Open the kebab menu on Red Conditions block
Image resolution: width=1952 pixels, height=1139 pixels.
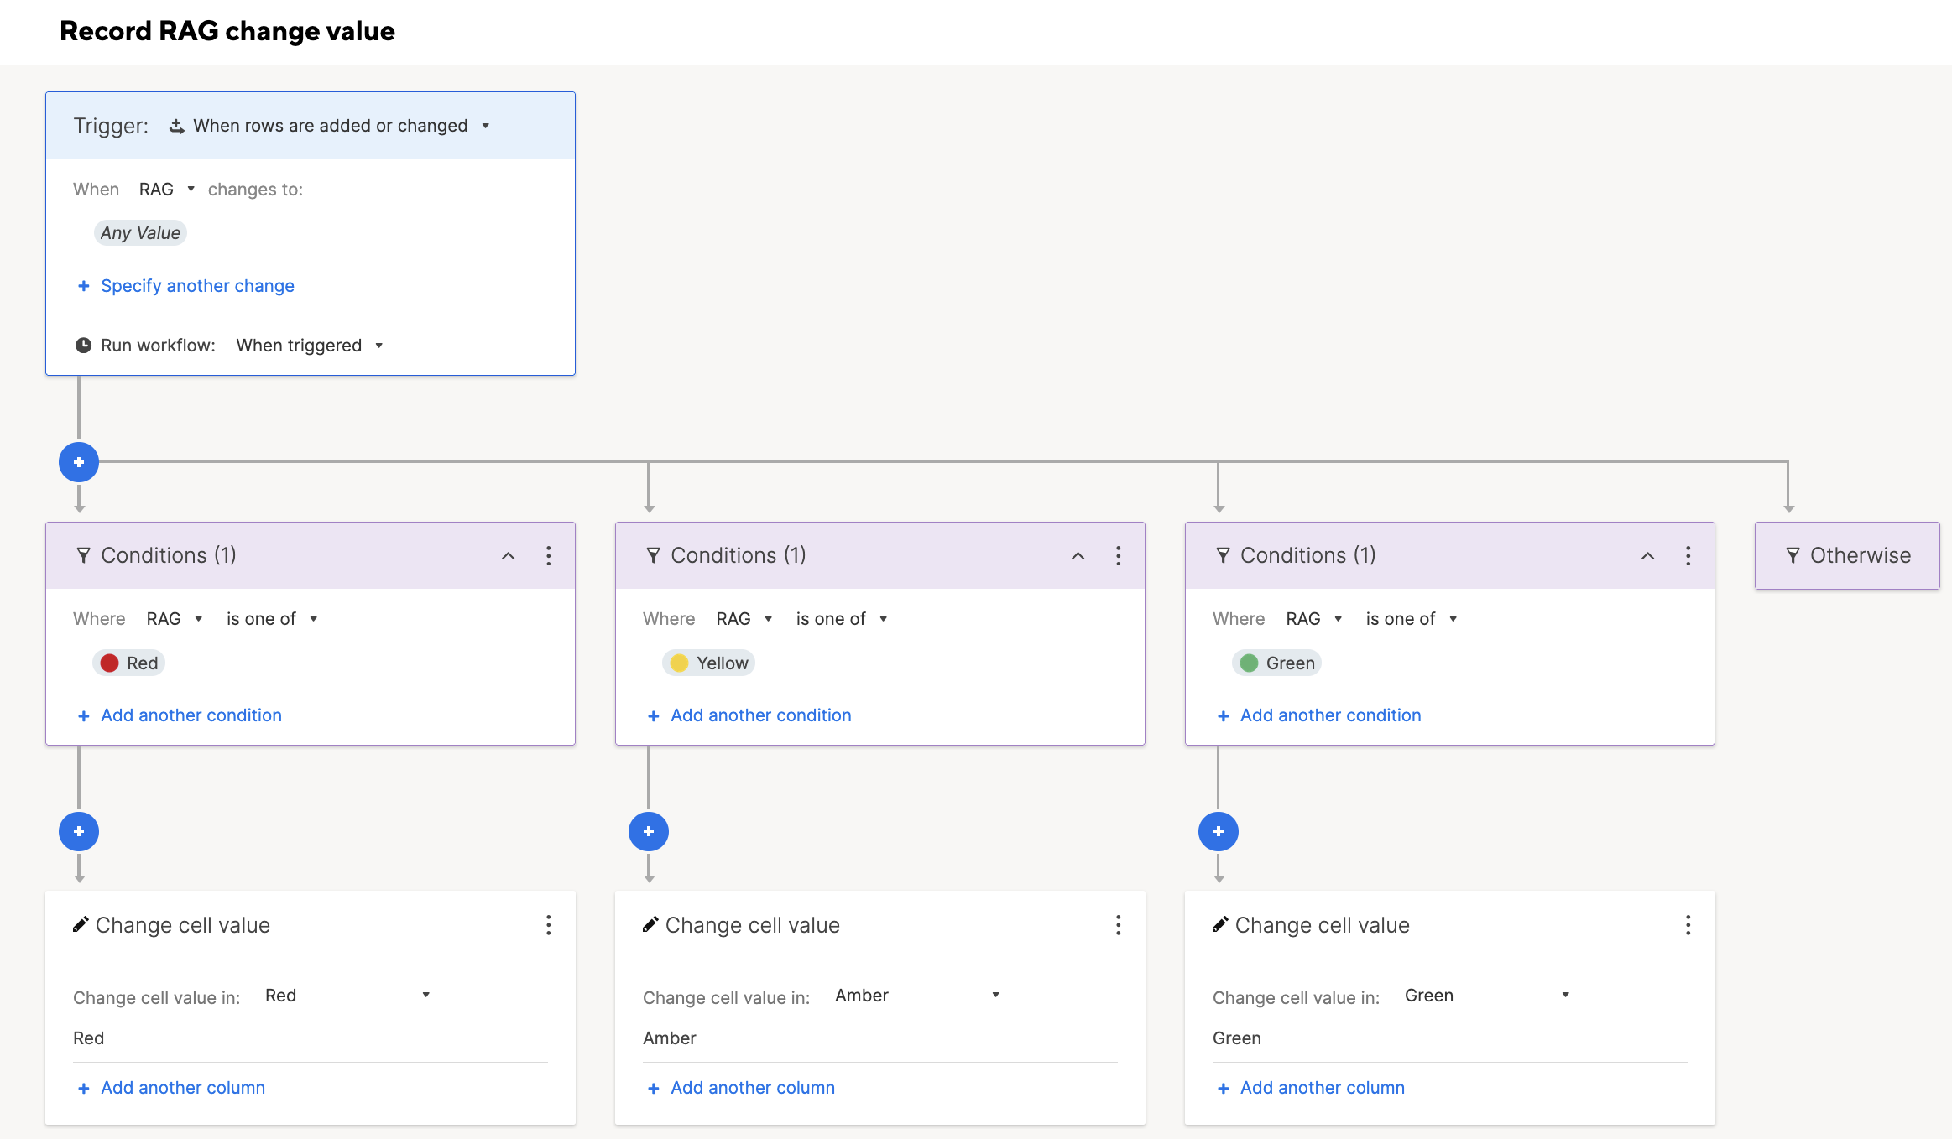[x=549, y=556]
